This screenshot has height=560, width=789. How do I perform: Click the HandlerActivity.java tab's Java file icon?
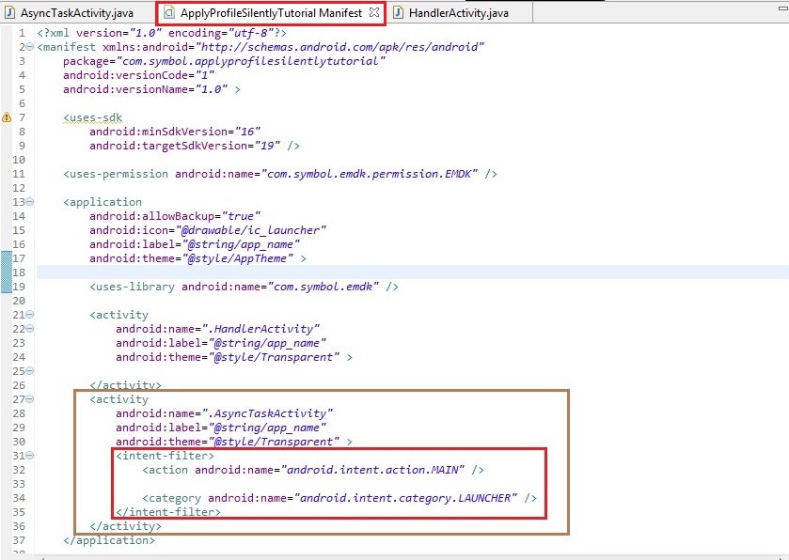click(399, 13)
